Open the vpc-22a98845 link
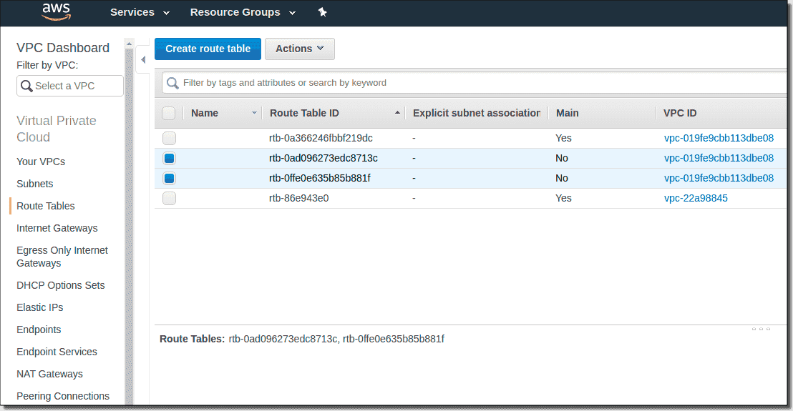Viewport: 793px width, 411px height. pos(696,199)
